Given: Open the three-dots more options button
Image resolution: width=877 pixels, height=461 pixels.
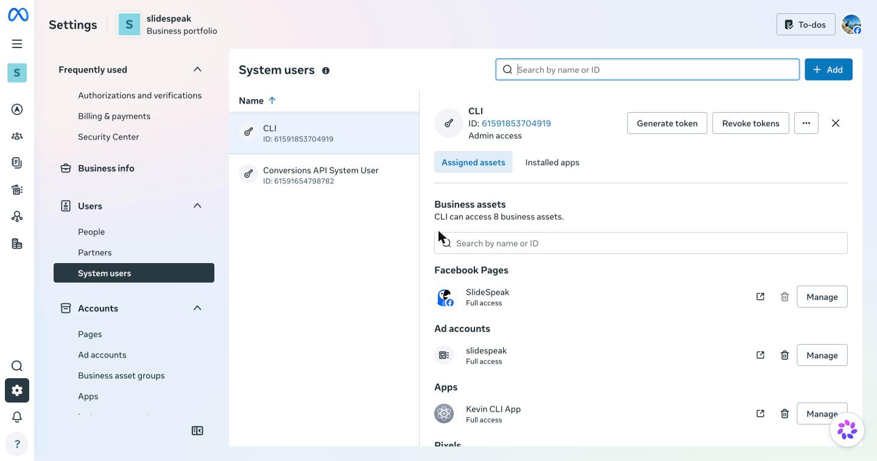Looking at the screenshot, I should point(806,123).
